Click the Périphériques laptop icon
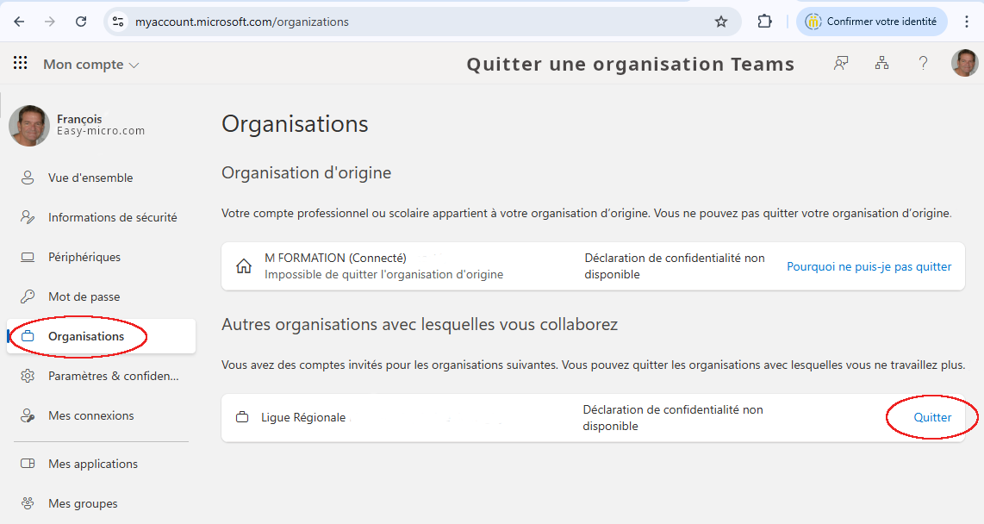The image size is (984, 524). [28, 258]
